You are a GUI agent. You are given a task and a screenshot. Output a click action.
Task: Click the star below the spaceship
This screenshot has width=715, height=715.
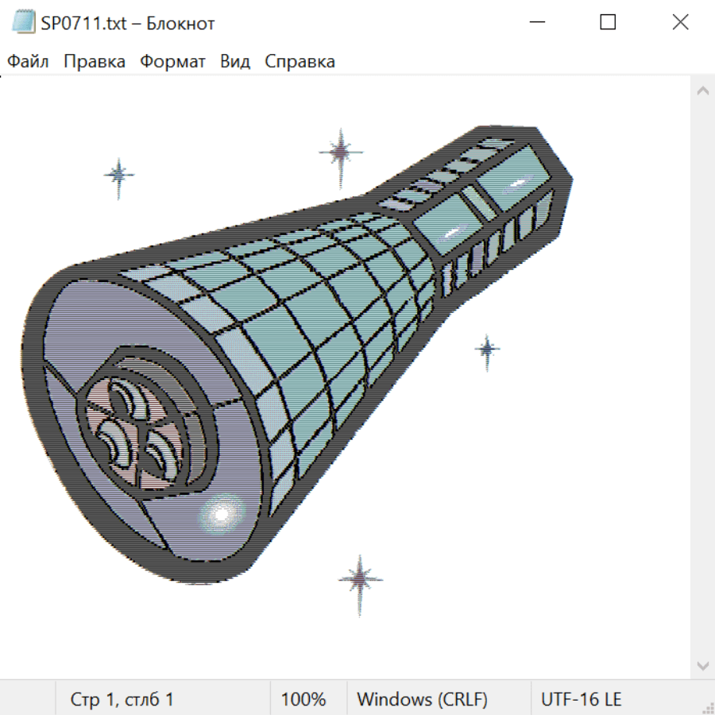(361, 580)
